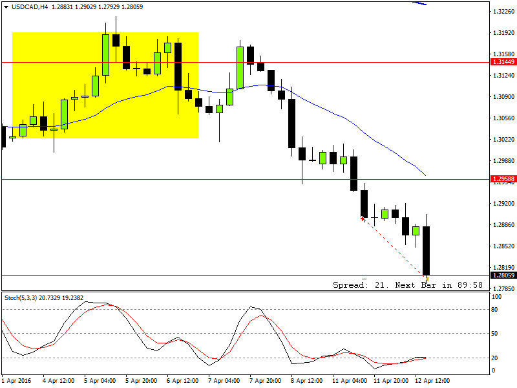The width and height of the screenshot is (517, 388).
Task: Click the stochastic 80 level label
Action: click(x=494, y=310)
